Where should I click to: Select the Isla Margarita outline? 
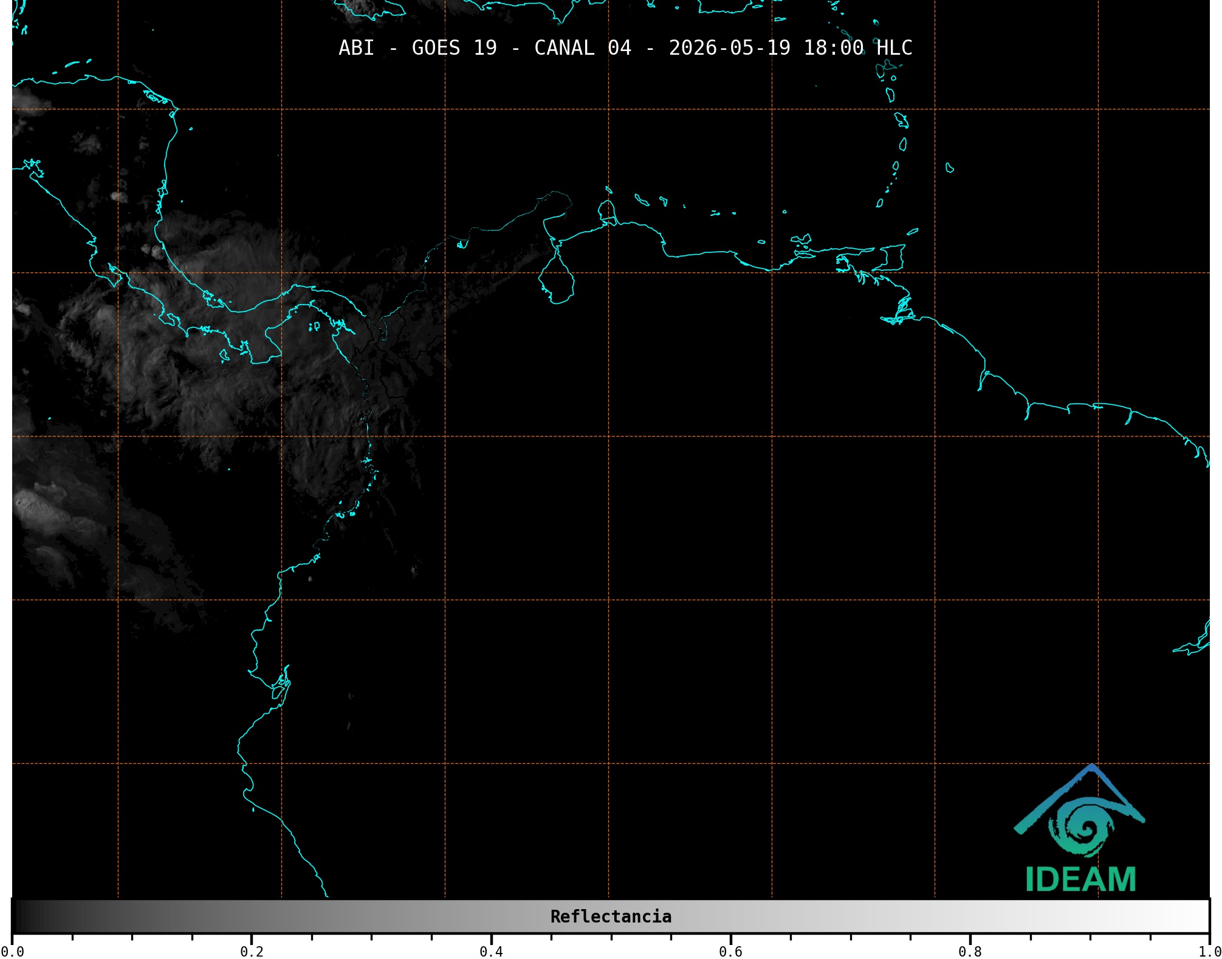point(802,239)
